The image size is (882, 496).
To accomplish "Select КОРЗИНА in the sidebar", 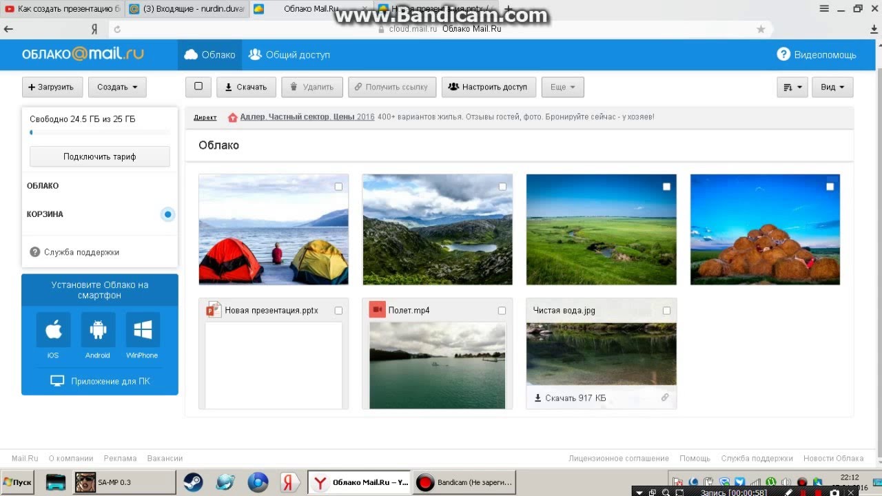I will [x=45, y=214].
